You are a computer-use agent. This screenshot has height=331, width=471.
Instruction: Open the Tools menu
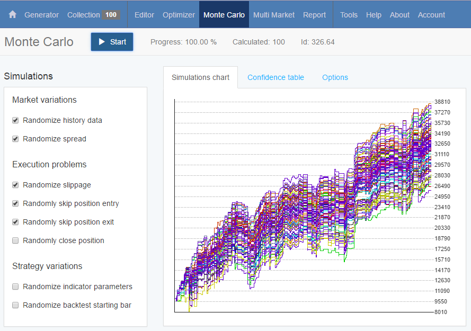(x=349, y=15)
